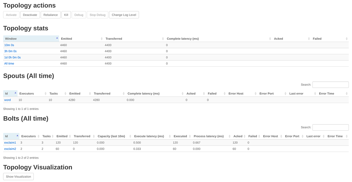Screen dimensions: 352x182
Task: Open the exclaim1 bolt link
Action: pos(10,143)
